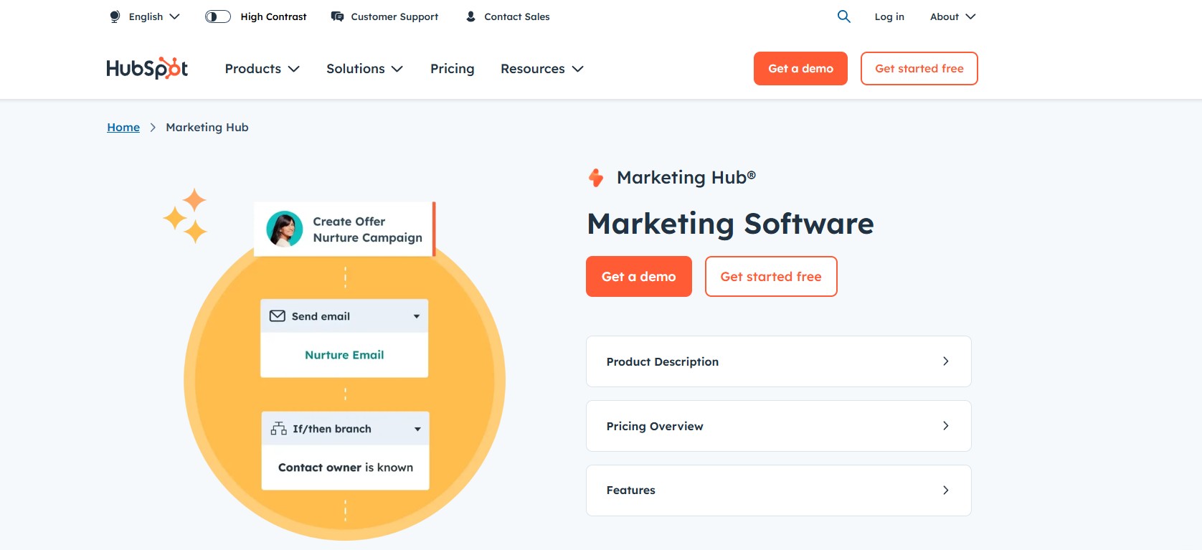Click the HubSpot logo

click(147, 68)
